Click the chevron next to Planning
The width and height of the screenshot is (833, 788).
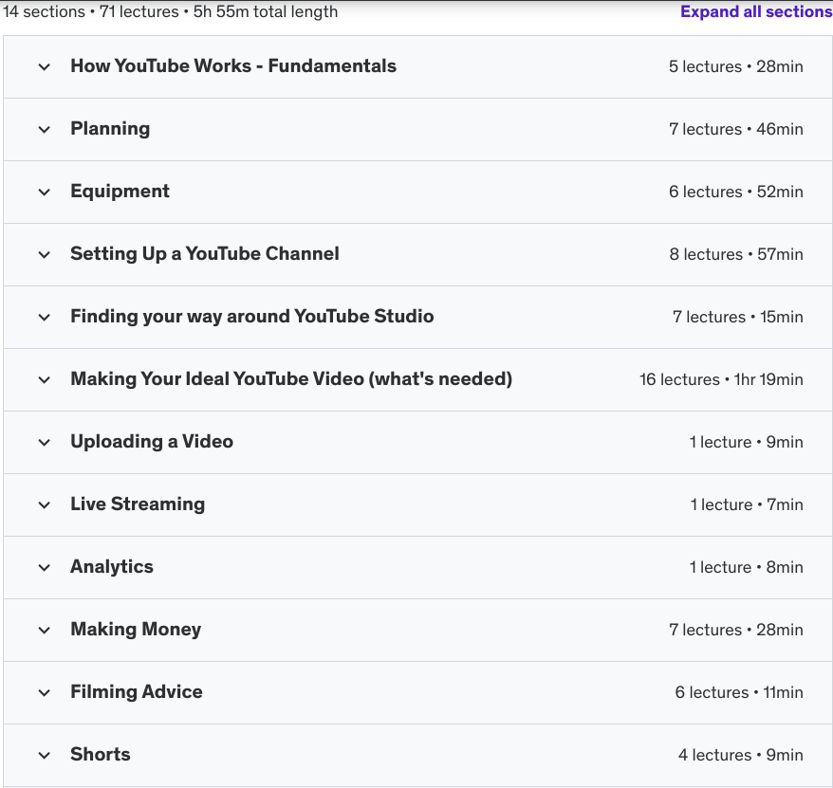[x=44, y=130]
